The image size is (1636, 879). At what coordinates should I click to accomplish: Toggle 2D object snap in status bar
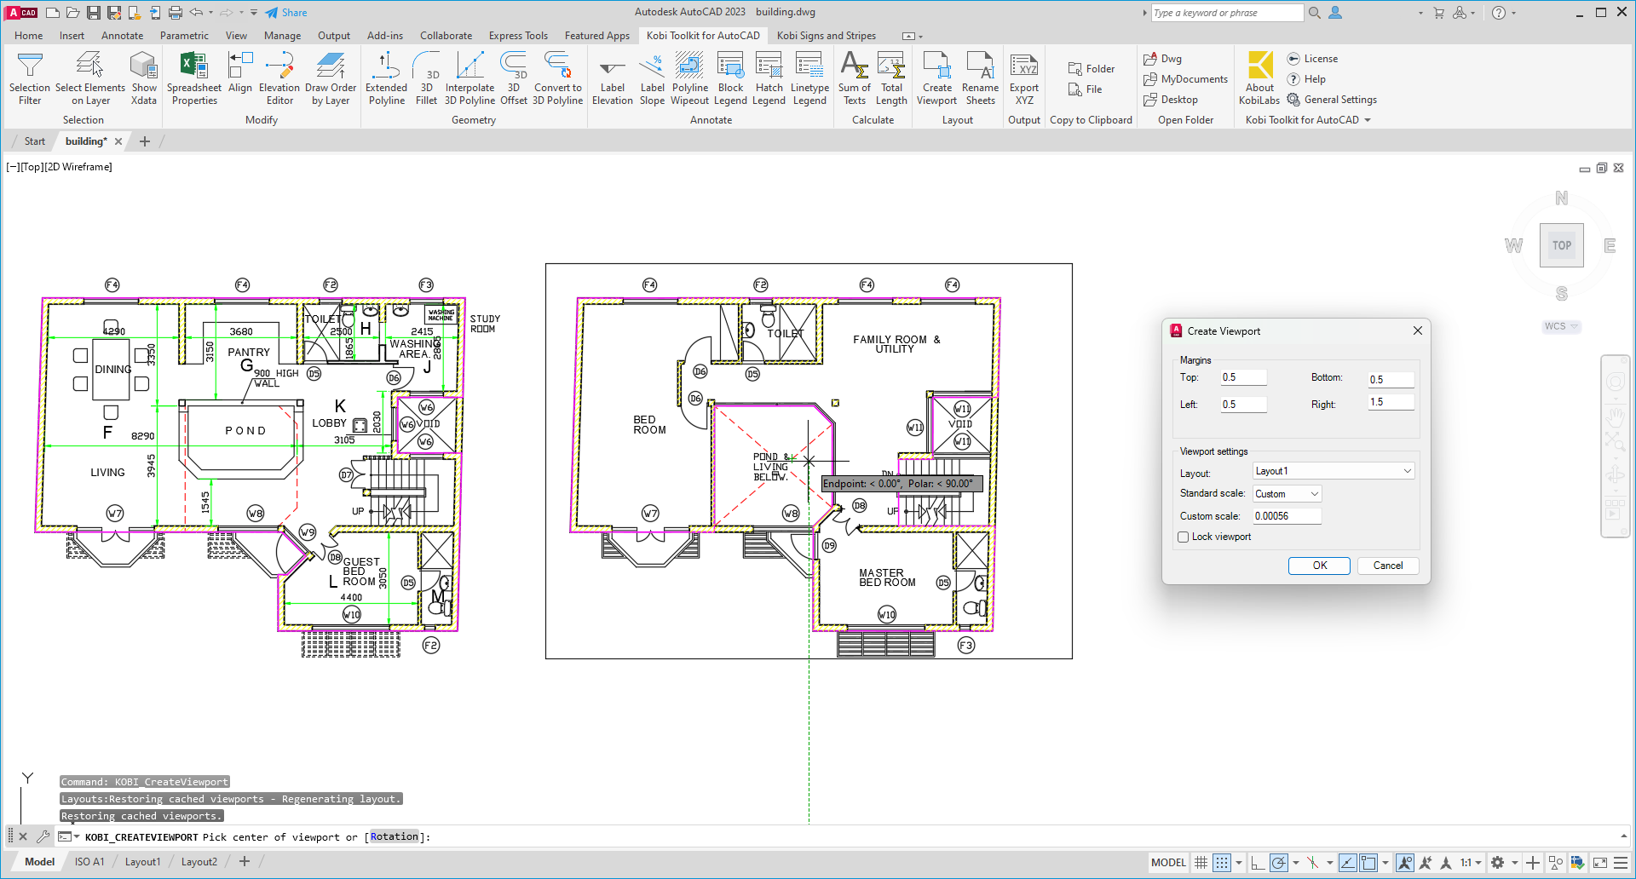click(1368, 863)
